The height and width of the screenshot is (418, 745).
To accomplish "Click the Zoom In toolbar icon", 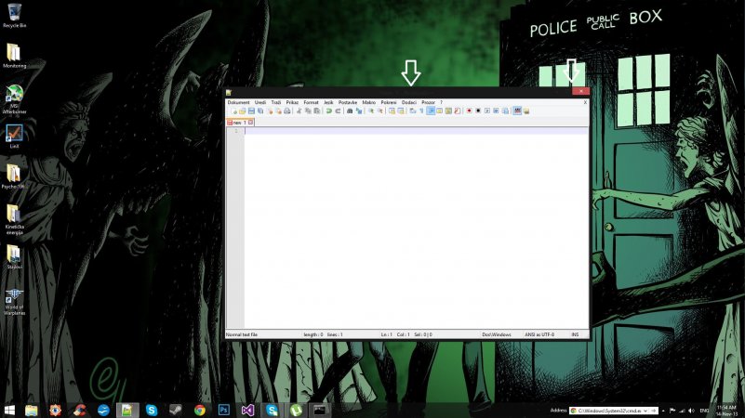I will [371, 111].
